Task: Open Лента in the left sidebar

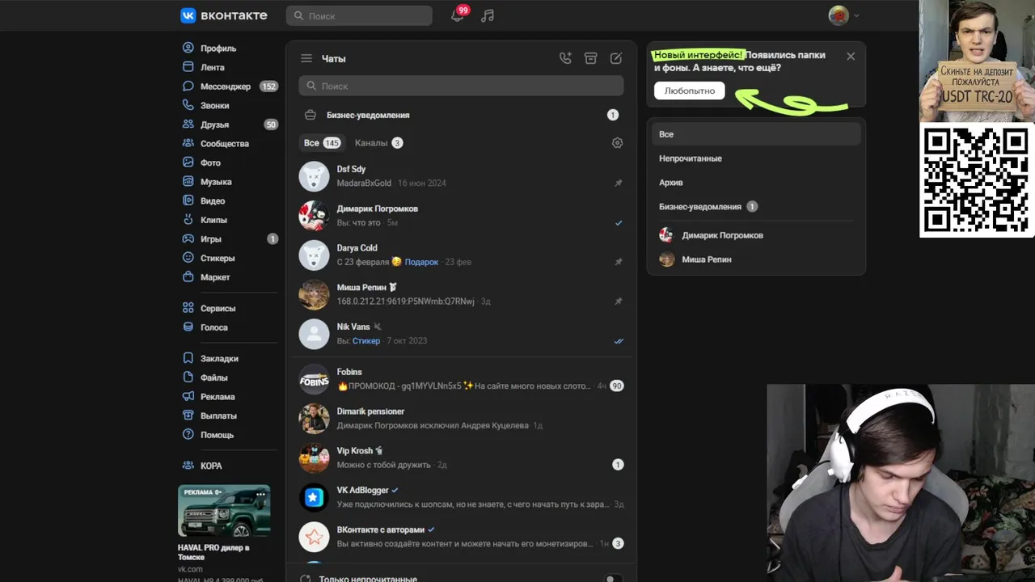Action: [213, 68]
